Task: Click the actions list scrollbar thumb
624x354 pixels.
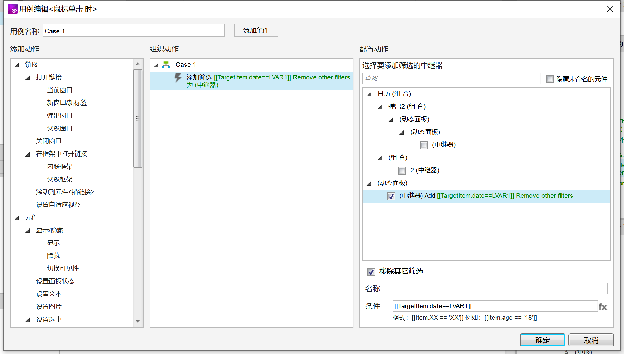Action: [x=138, y=118]
